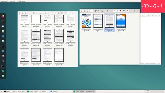Select the pagina 33 thumbnail
This screenshot has width=165, height=93.
click(x=70, y=36)
